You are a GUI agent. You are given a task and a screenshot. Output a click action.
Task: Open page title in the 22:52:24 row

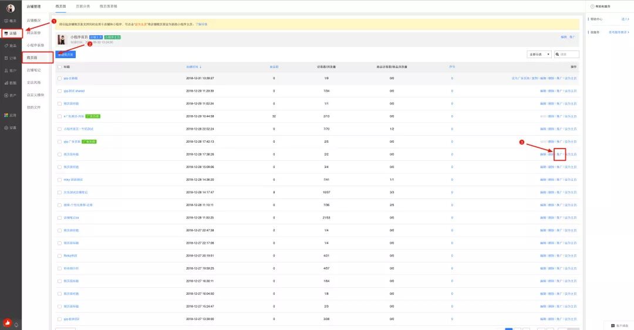click(x=79, y=129)
